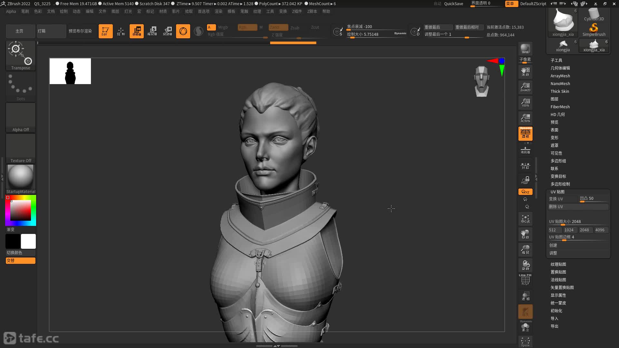The width and height of the screenshot is (619, 348).
Task: Click Delete UV (删除 UV) button
Action: [x=578, y=207]
